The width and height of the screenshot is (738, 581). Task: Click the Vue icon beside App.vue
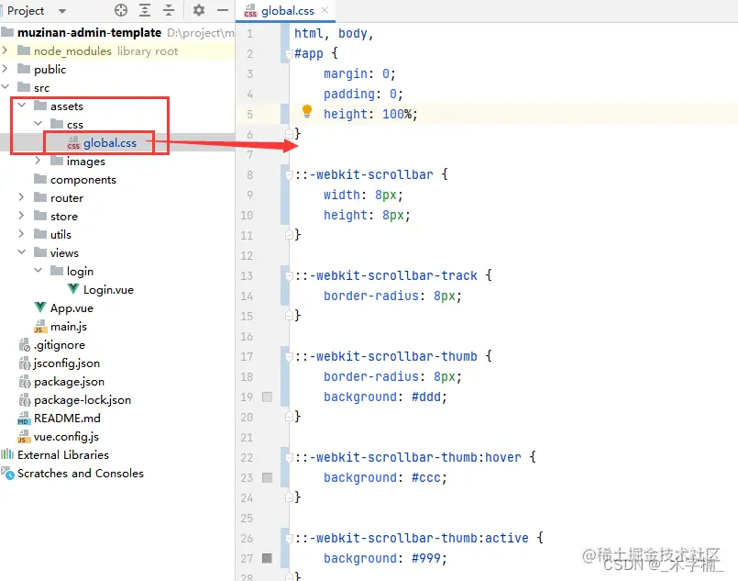tap(40, 307)
